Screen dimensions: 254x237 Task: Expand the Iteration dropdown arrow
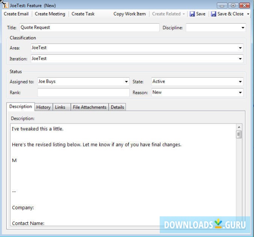[240, 59]
